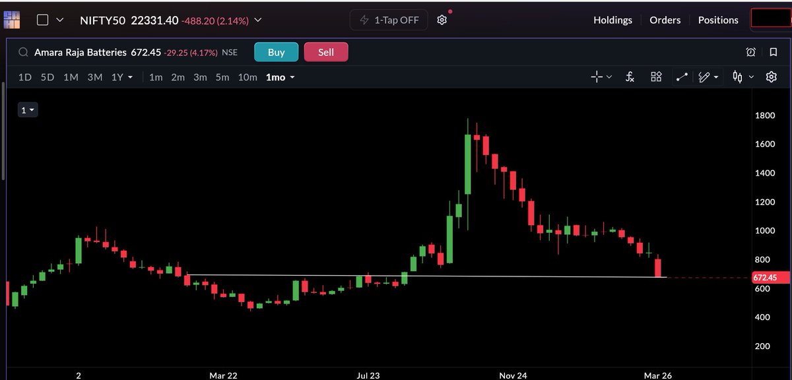Open the Positions tab
This screenshot has width=792, height=380.
(718, 20)
